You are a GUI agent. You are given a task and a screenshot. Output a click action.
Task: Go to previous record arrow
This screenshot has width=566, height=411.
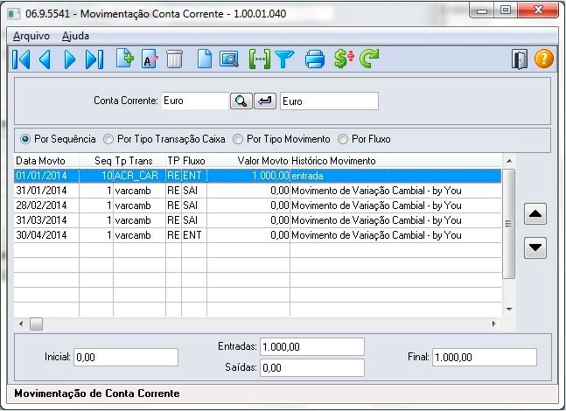[45, 59]
